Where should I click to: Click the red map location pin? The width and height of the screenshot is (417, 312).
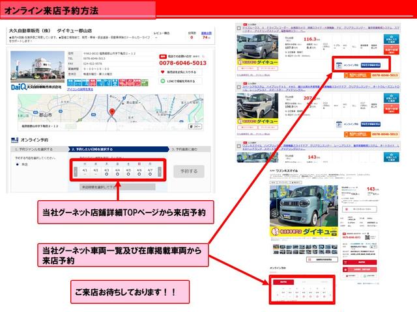(x=112, y=111)
